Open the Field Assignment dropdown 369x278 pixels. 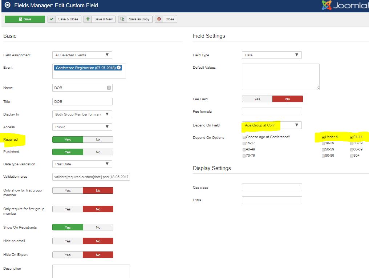point(82,55)
